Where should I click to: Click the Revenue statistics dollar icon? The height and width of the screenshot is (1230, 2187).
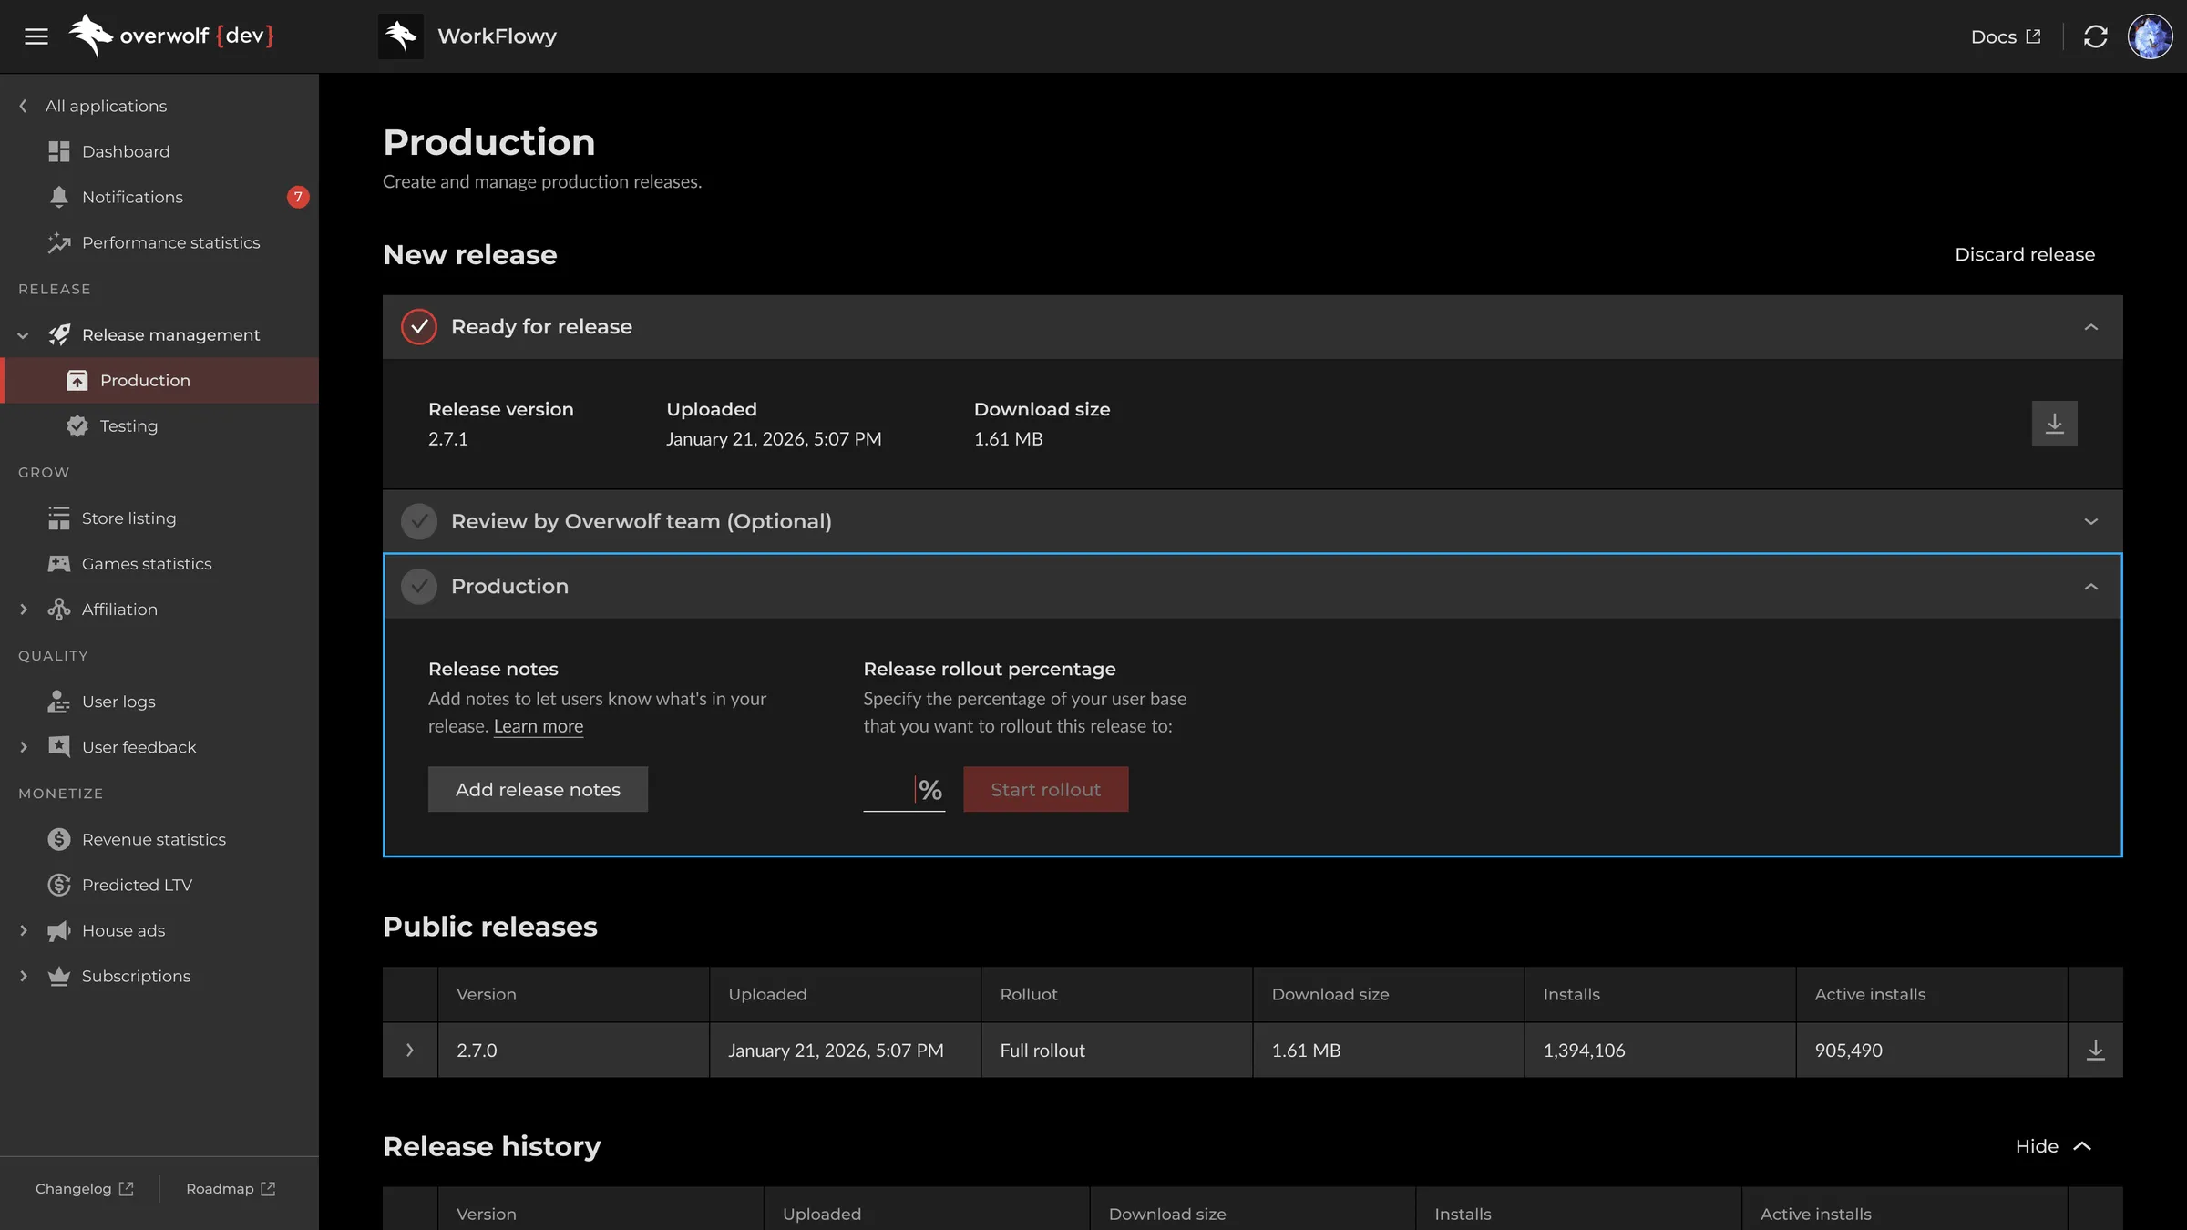(x=59, y=838)
